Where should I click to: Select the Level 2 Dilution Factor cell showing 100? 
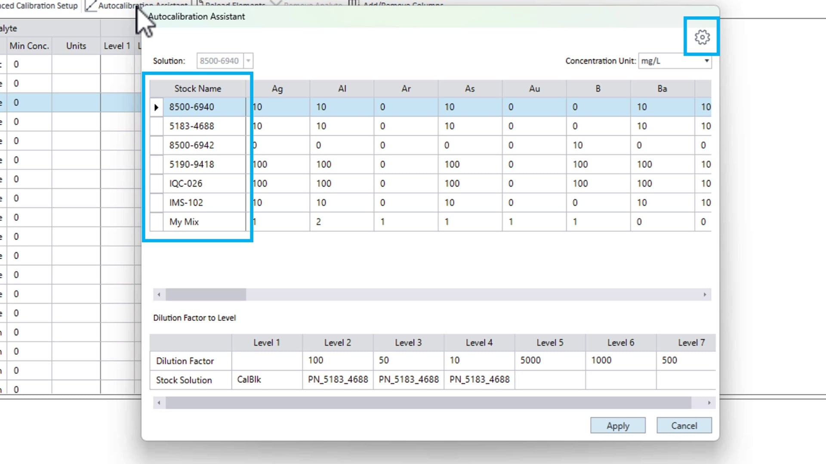pyautogui.click(x=337, y=360)
